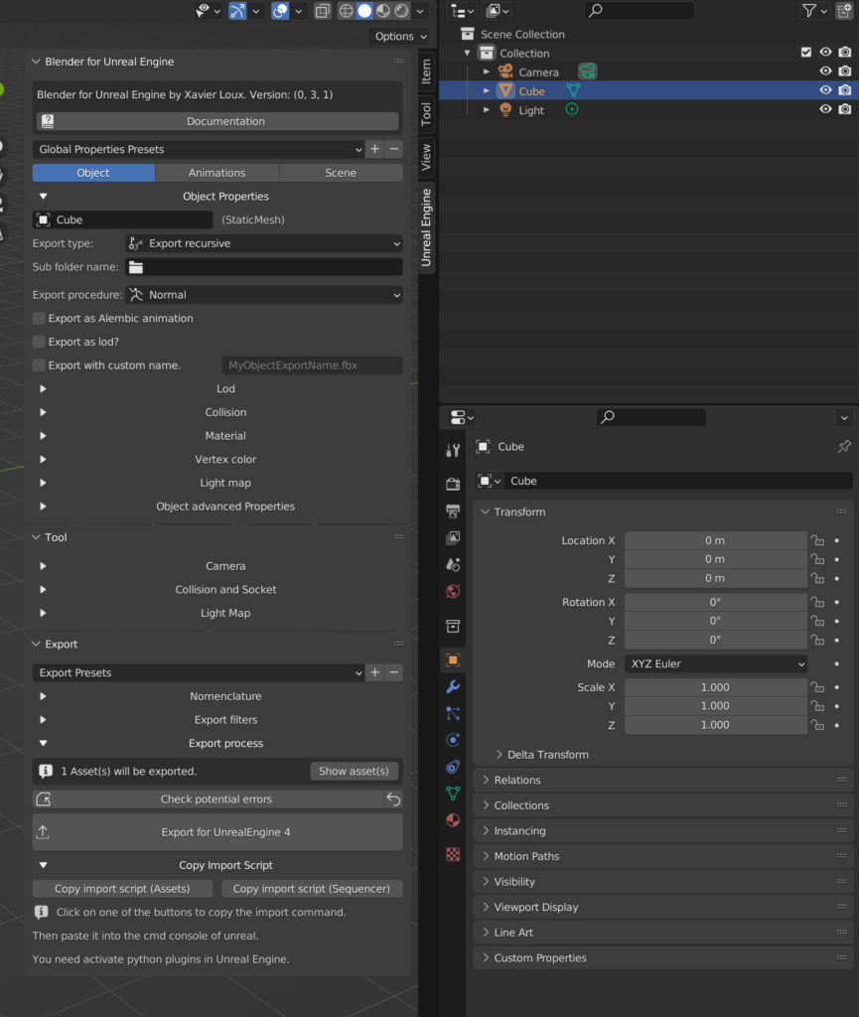Viewport: 859px width, 1017px height.
Task: Open the Texture checker tab icon
Action: (453, 854)
